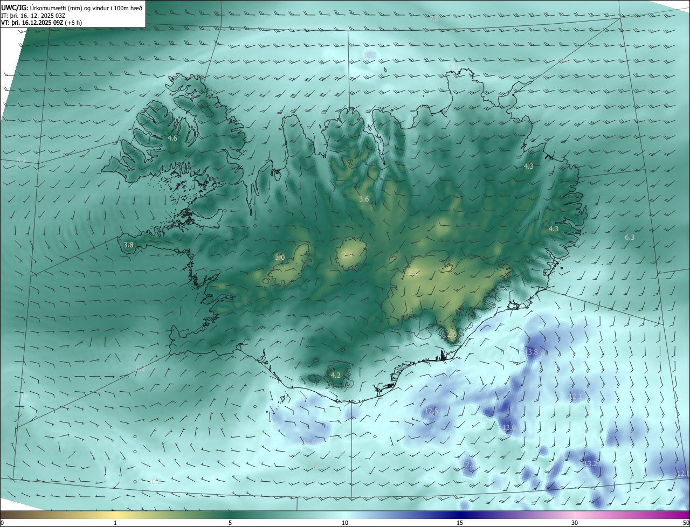Click the '7.8' value at the top
Image resolution: width=690 pixels, height=527 pixels.
[434, 19]
